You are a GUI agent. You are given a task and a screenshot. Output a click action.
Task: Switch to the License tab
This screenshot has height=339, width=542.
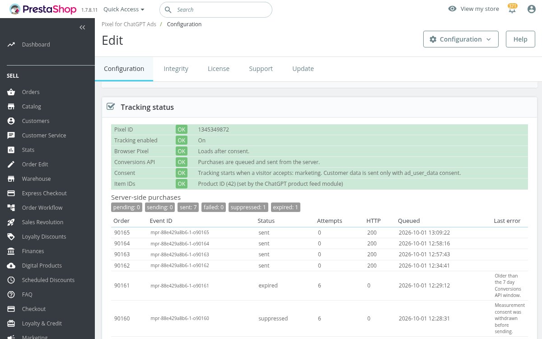(x=219, y=69)
